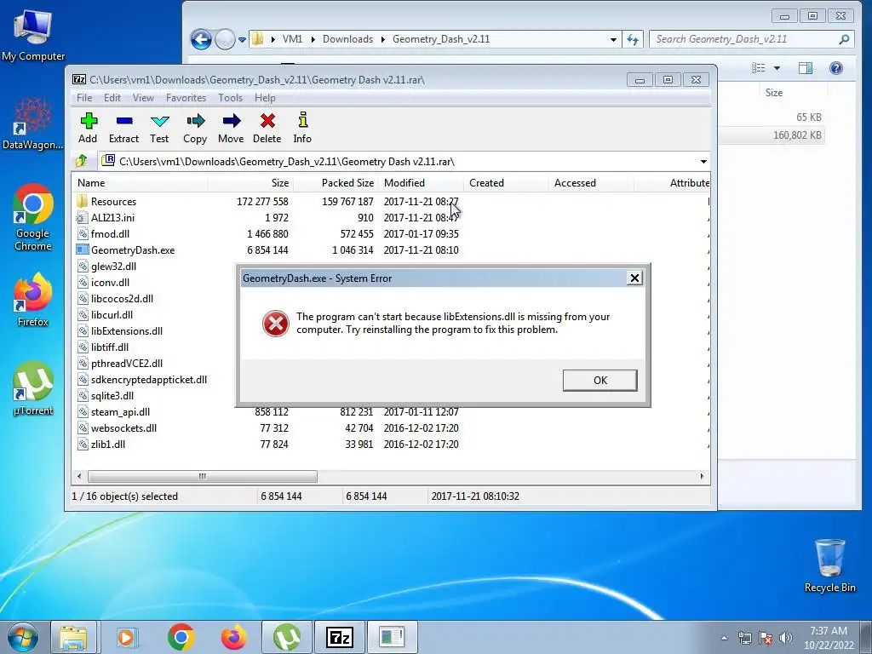Click OK in the System Error dialog
The width and height of the screenshot is (872, 654).
click(x=600, y=381)
